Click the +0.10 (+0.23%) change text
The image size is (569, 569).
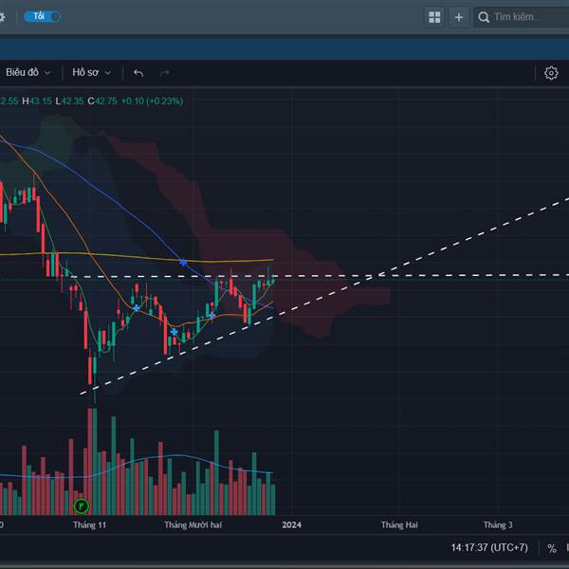point(152,101)
